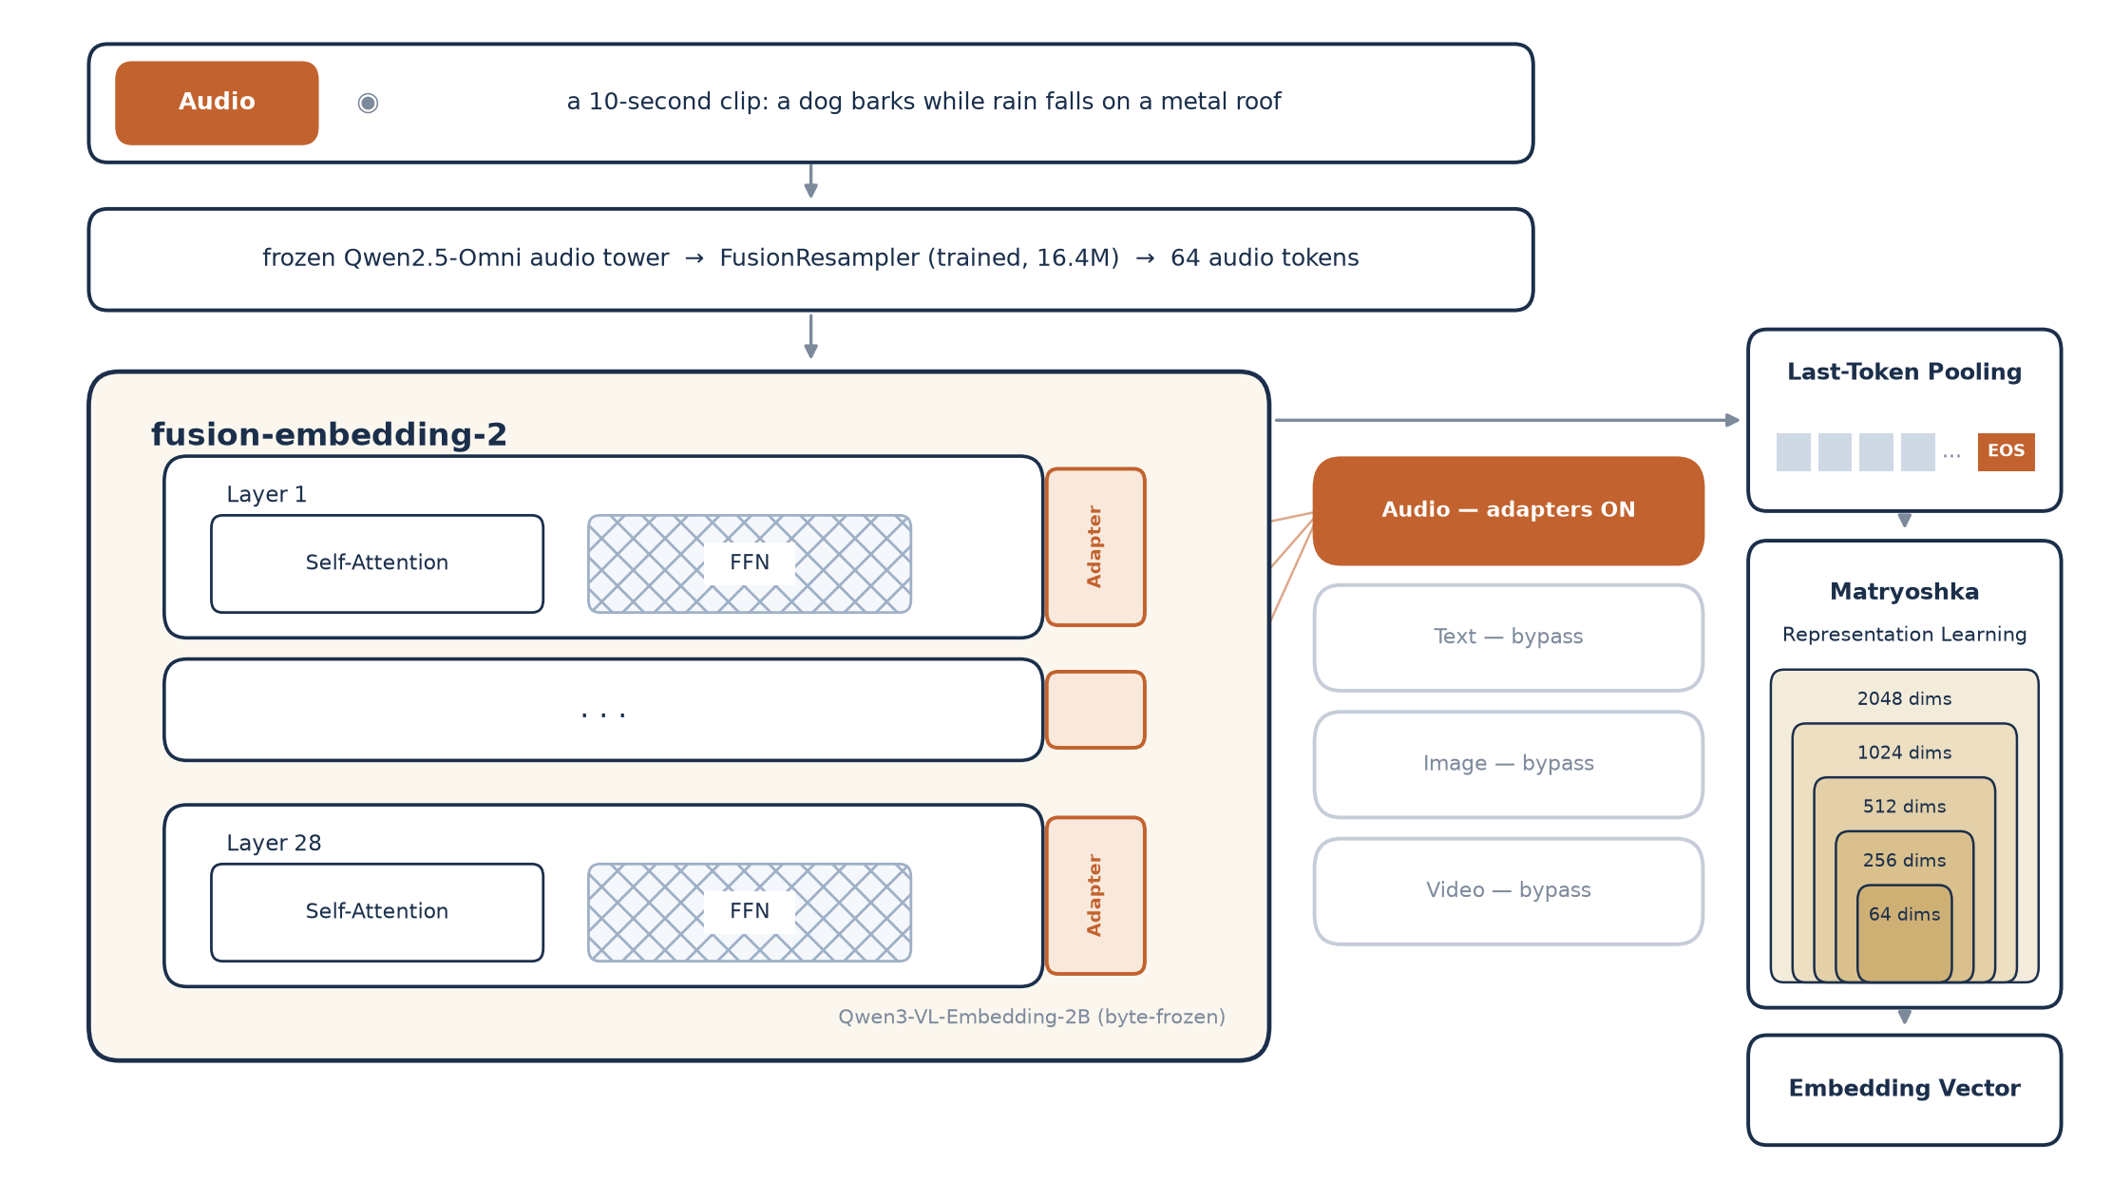The image size is (2112, 1200).
Task: Click the audio record icon beside the Audio badge
Action: (x=368, y=103)
